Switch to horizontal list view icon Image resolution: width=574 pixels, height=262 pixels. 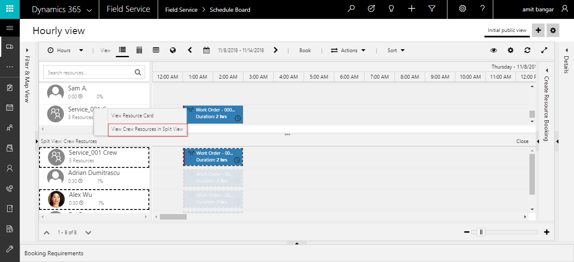click(x=122, y=50)
